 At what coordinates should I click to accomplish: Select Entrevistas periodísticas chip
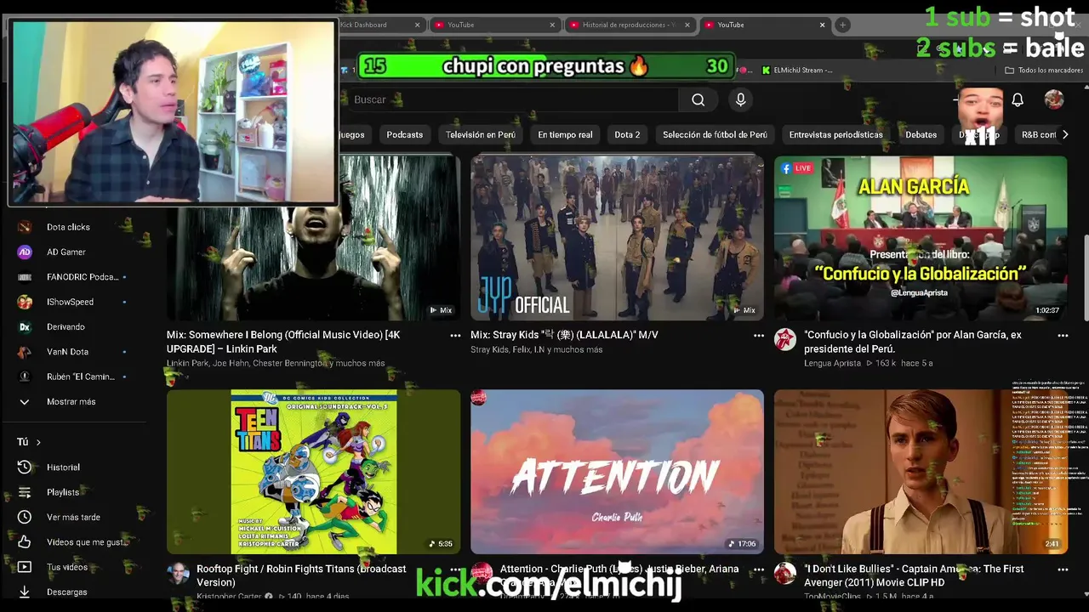[835, 134]
